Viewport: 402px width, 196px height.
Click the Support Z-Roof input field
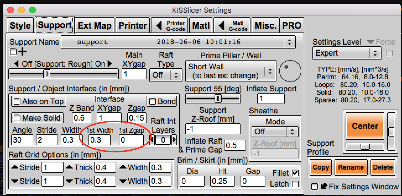(213, 129)
